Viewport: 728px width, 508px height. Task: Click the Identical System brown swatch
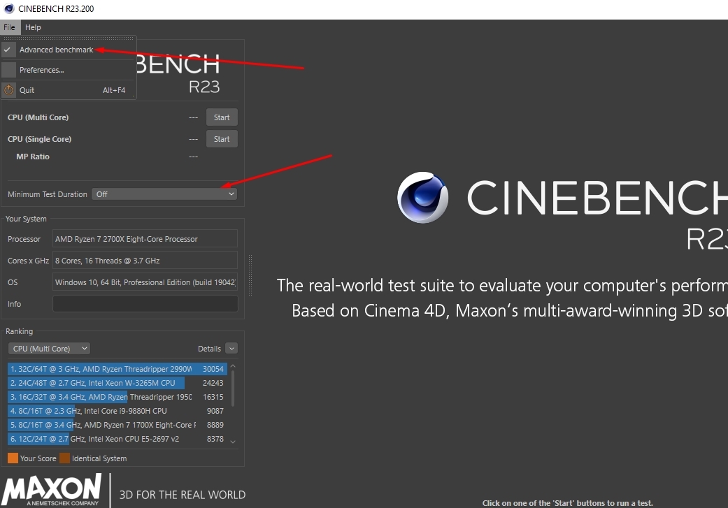click(x=64, y=458)
